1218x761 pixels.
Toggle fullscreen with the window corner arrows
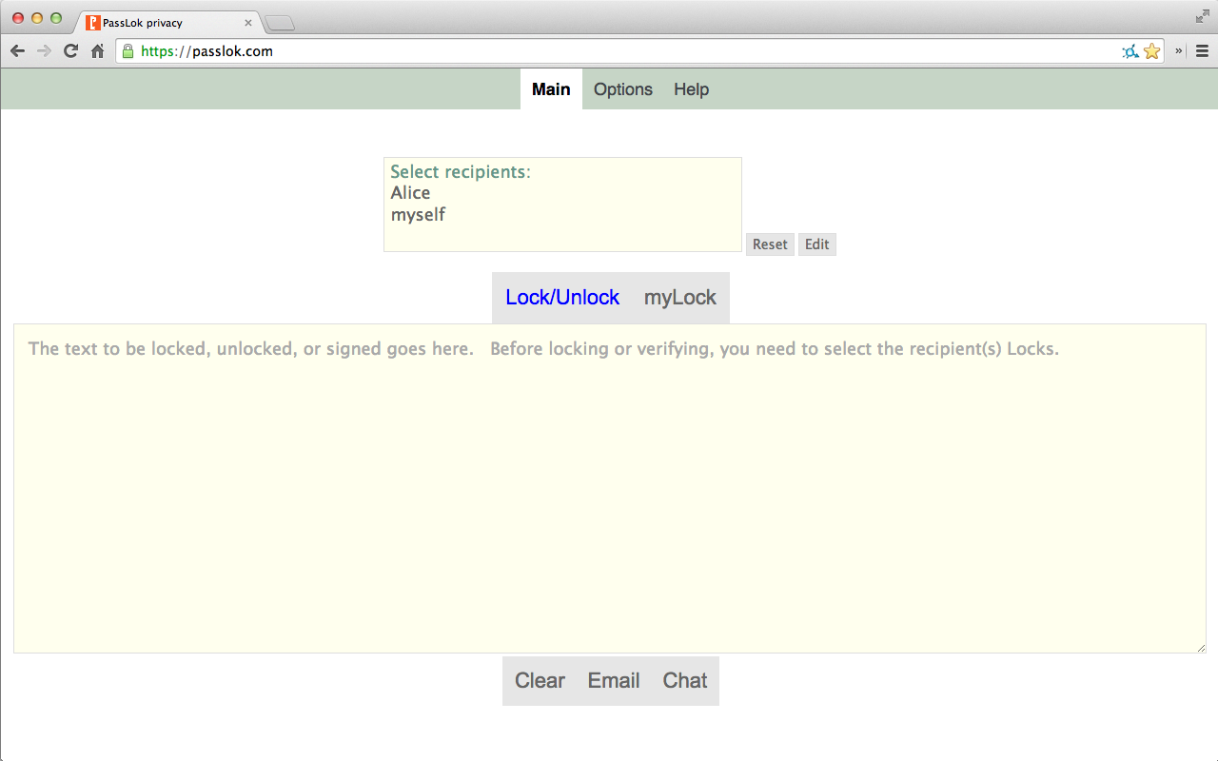pyautogui.click(x=1203, y=16)
